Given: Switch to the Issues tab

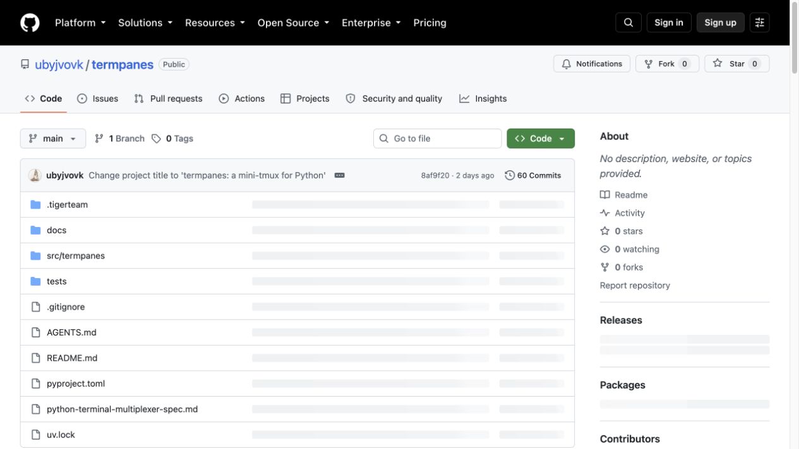Looking at the screenshot, I should tap(98, 98).
